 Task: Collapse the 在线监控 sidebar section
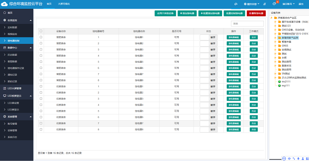(x=17, y=20)
